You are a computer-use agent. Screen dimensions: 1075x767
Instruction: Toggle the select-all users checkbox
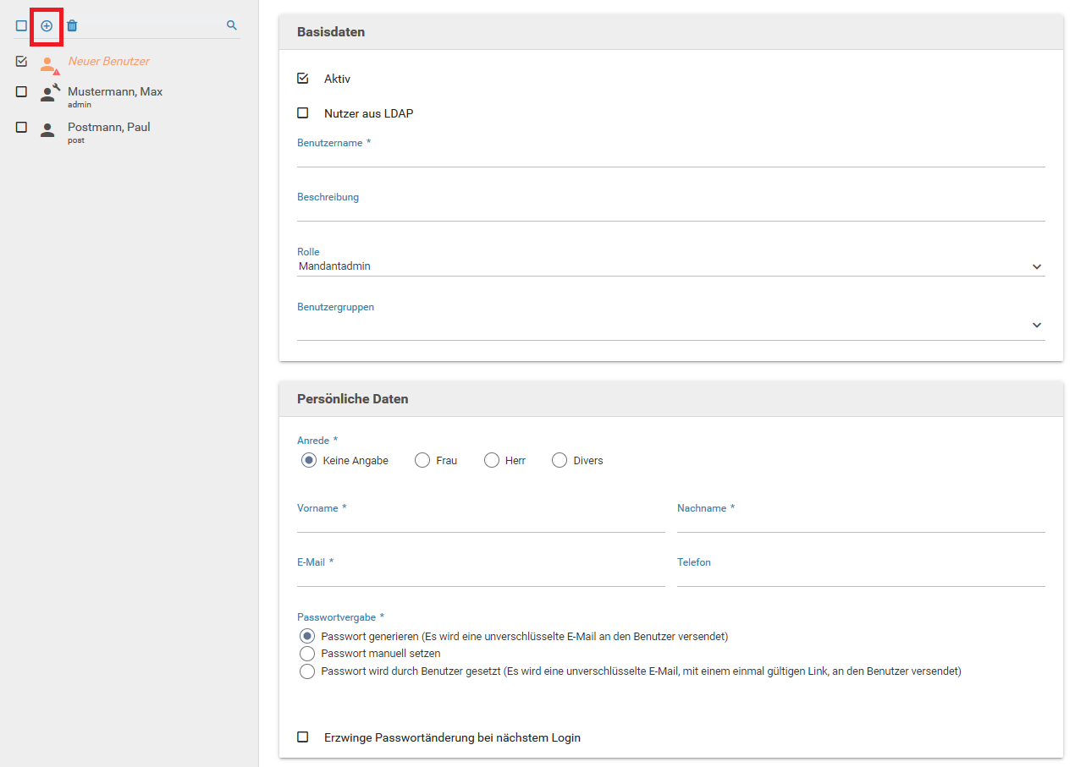pyautogui.click(x=21, y=26)
